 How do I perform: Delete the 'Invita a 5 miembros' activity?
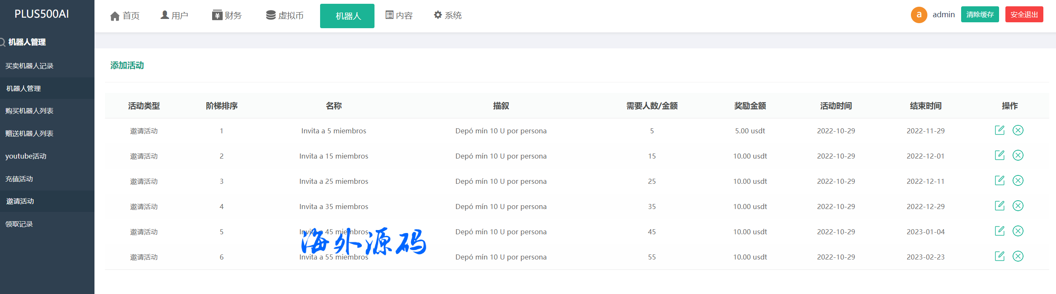coord(1018,130)
